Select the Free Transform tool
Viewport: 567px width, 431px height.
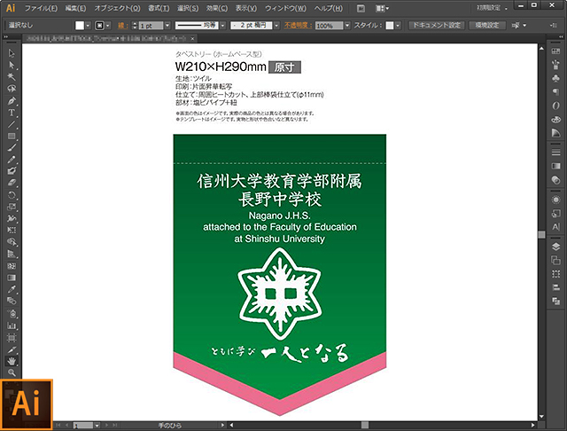point(12,230)
